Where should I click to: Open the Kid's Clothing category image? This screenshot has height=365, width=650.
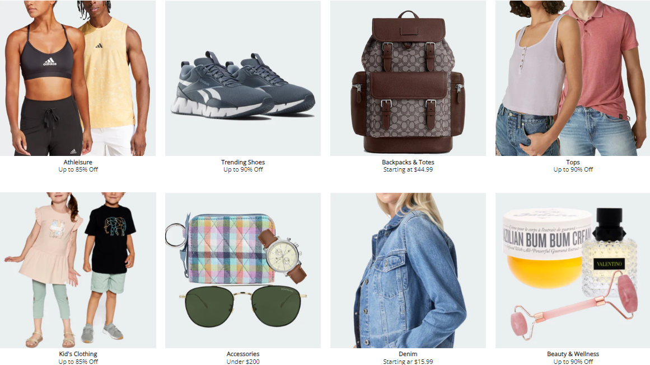click(x=78, y=270)
